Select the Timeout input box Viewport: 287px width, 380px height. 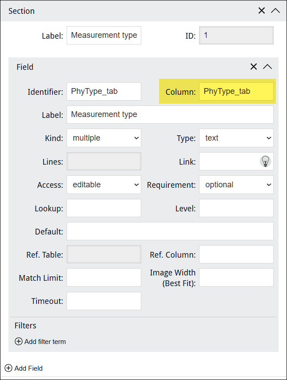[104, 301]
